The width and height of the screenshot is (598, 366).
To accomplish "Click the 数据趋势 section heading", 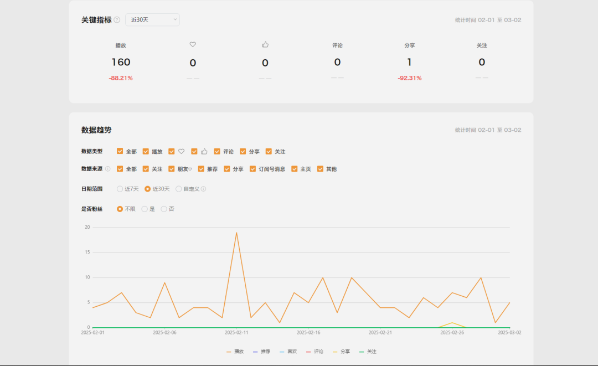I will (x=96, y=130).
